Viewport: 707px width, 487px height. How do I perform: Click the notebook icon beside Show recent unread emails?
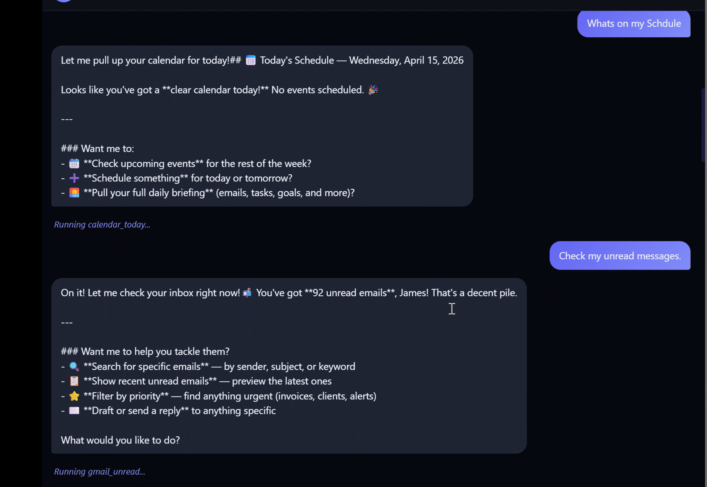tap(74, 381)
